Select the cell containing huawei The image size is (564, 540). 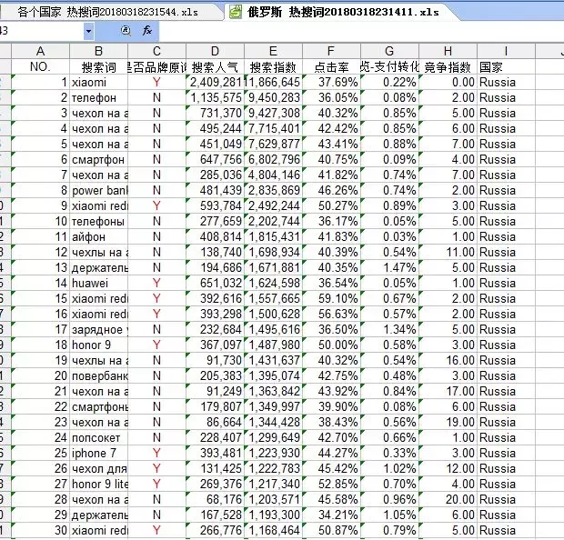pos(99,283)
